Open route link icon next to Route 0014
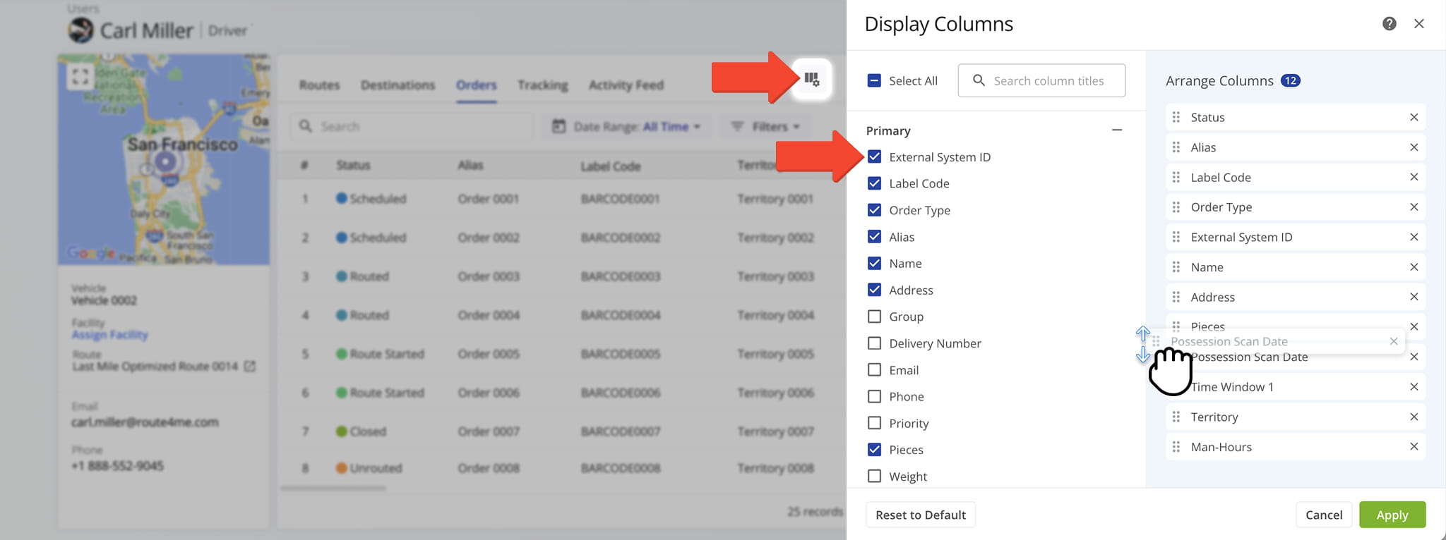The image size is (1446, 540). click(x=250, y=367)
